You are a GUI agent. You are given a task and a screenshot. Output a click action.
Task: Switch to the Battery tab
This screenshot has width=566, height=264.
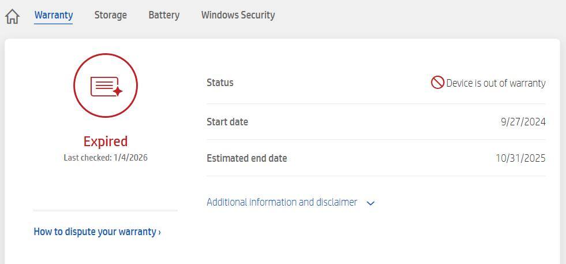click(x=164, y=15)
